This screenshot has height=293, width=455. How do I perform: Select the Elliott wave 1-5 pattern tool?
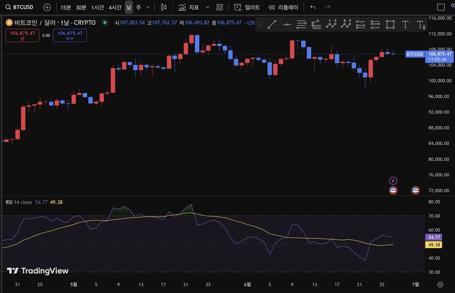(331, 24)
